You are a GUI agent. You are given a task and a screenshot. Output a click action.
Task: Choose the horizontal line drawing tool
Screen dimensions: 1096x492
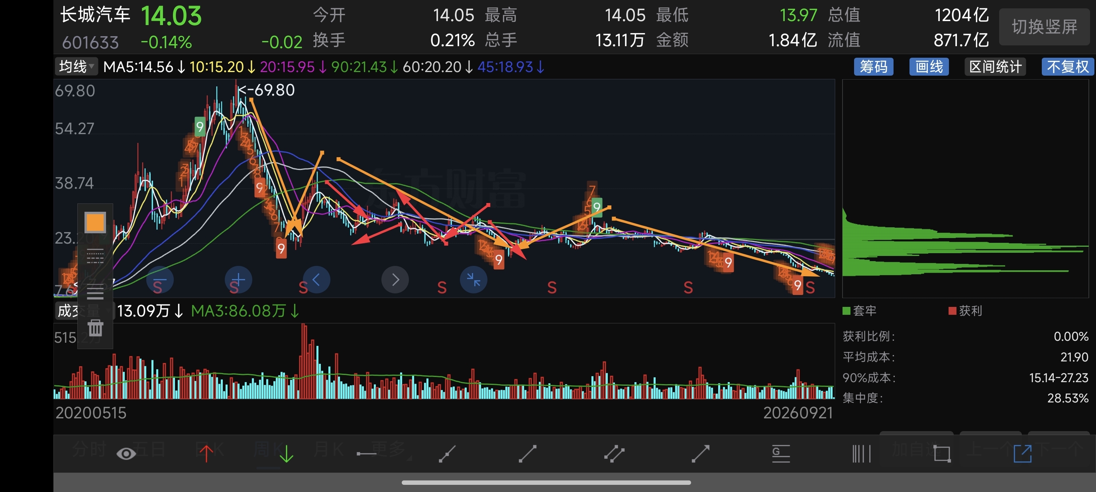[x=366, y=454]
